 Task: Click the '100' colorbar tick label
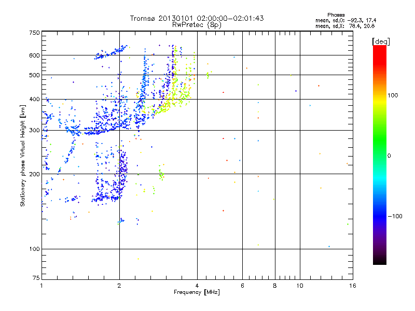pyautogui.click(x=394, y=95)
